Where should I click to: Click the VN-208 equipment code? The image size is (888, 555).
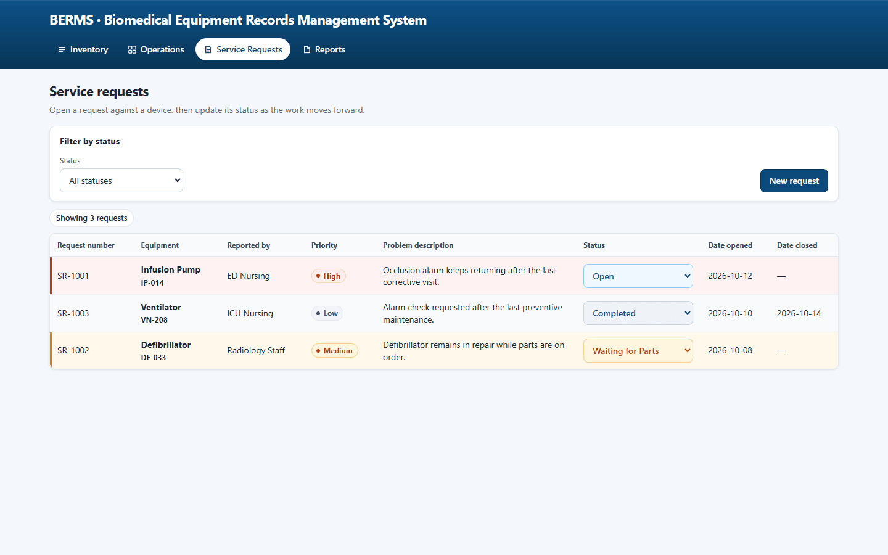154,320
